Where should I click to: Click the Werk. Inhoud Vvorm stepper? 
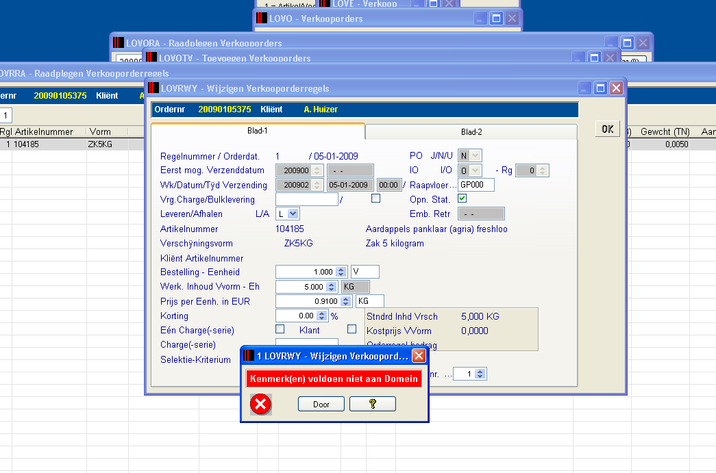(332, 287)
